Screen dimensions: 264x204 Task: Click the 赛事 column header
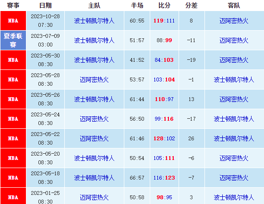coord(13,6)
